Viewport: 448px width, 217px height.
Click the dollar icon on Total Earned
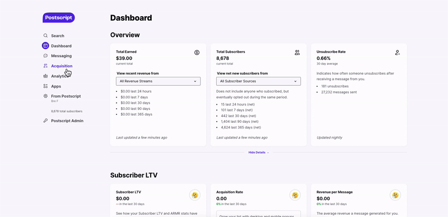[x=197, y=53]
